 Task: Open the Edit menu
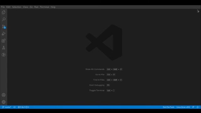pos(8,7)
